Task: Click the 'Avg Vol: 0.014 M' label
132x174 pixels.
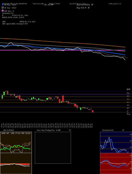Action: [x=85, y=5]
